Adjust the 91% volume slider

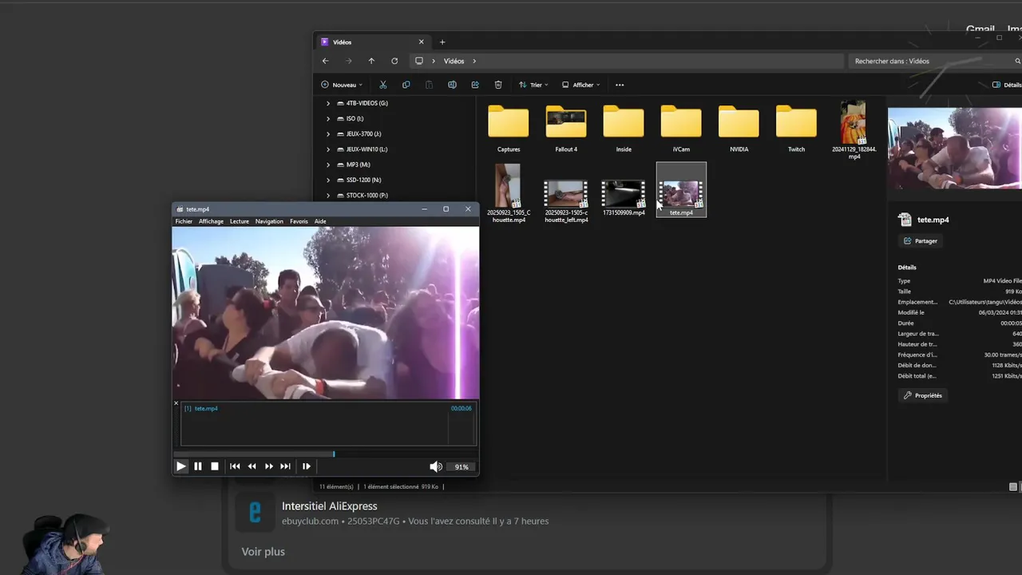coord(461,466)
